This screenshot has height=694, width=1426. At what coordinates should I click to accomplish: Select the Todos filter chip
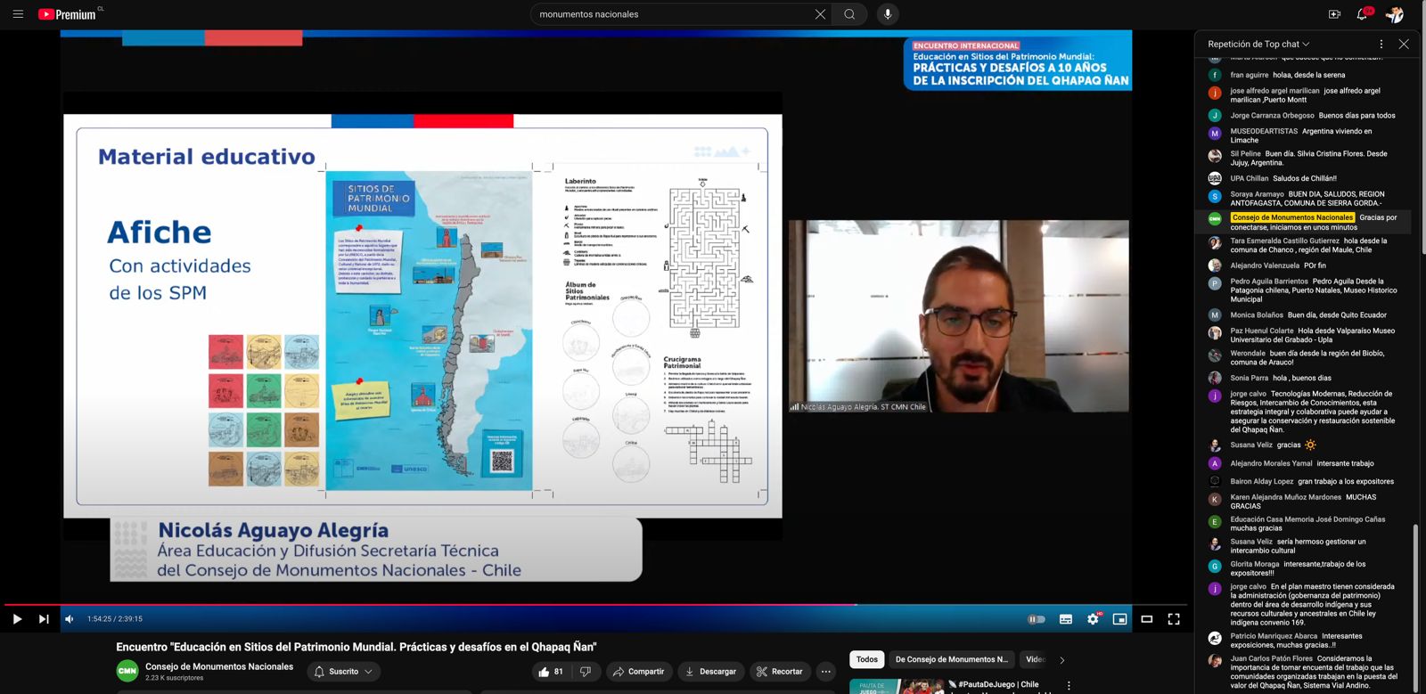point(866,659)
